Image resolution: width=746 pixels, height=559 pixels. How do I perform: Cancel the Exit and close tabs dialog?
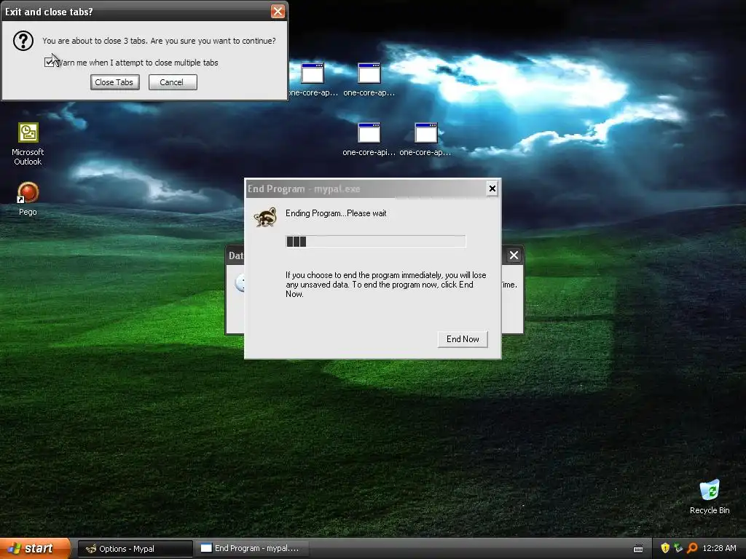pos(173,82)
